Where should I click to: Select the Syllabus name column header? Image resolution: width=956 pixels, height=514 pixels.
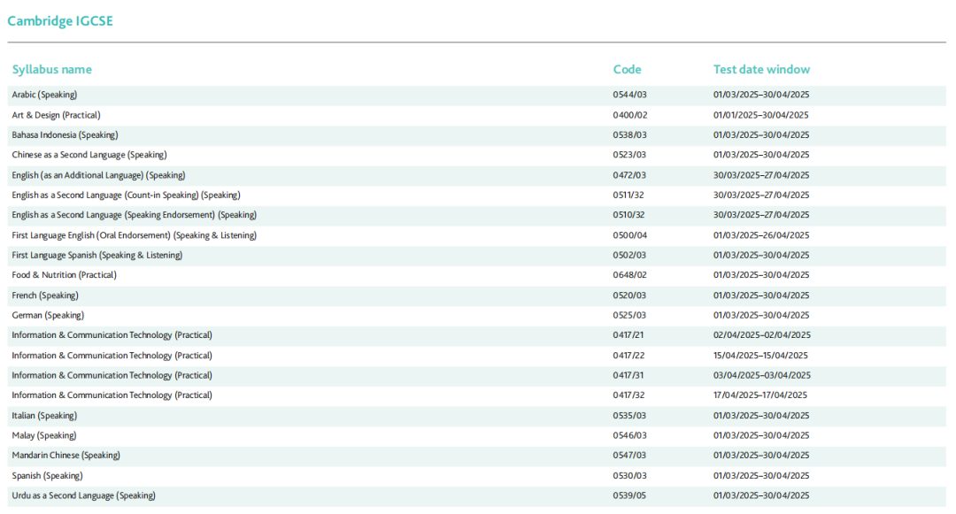52,69
